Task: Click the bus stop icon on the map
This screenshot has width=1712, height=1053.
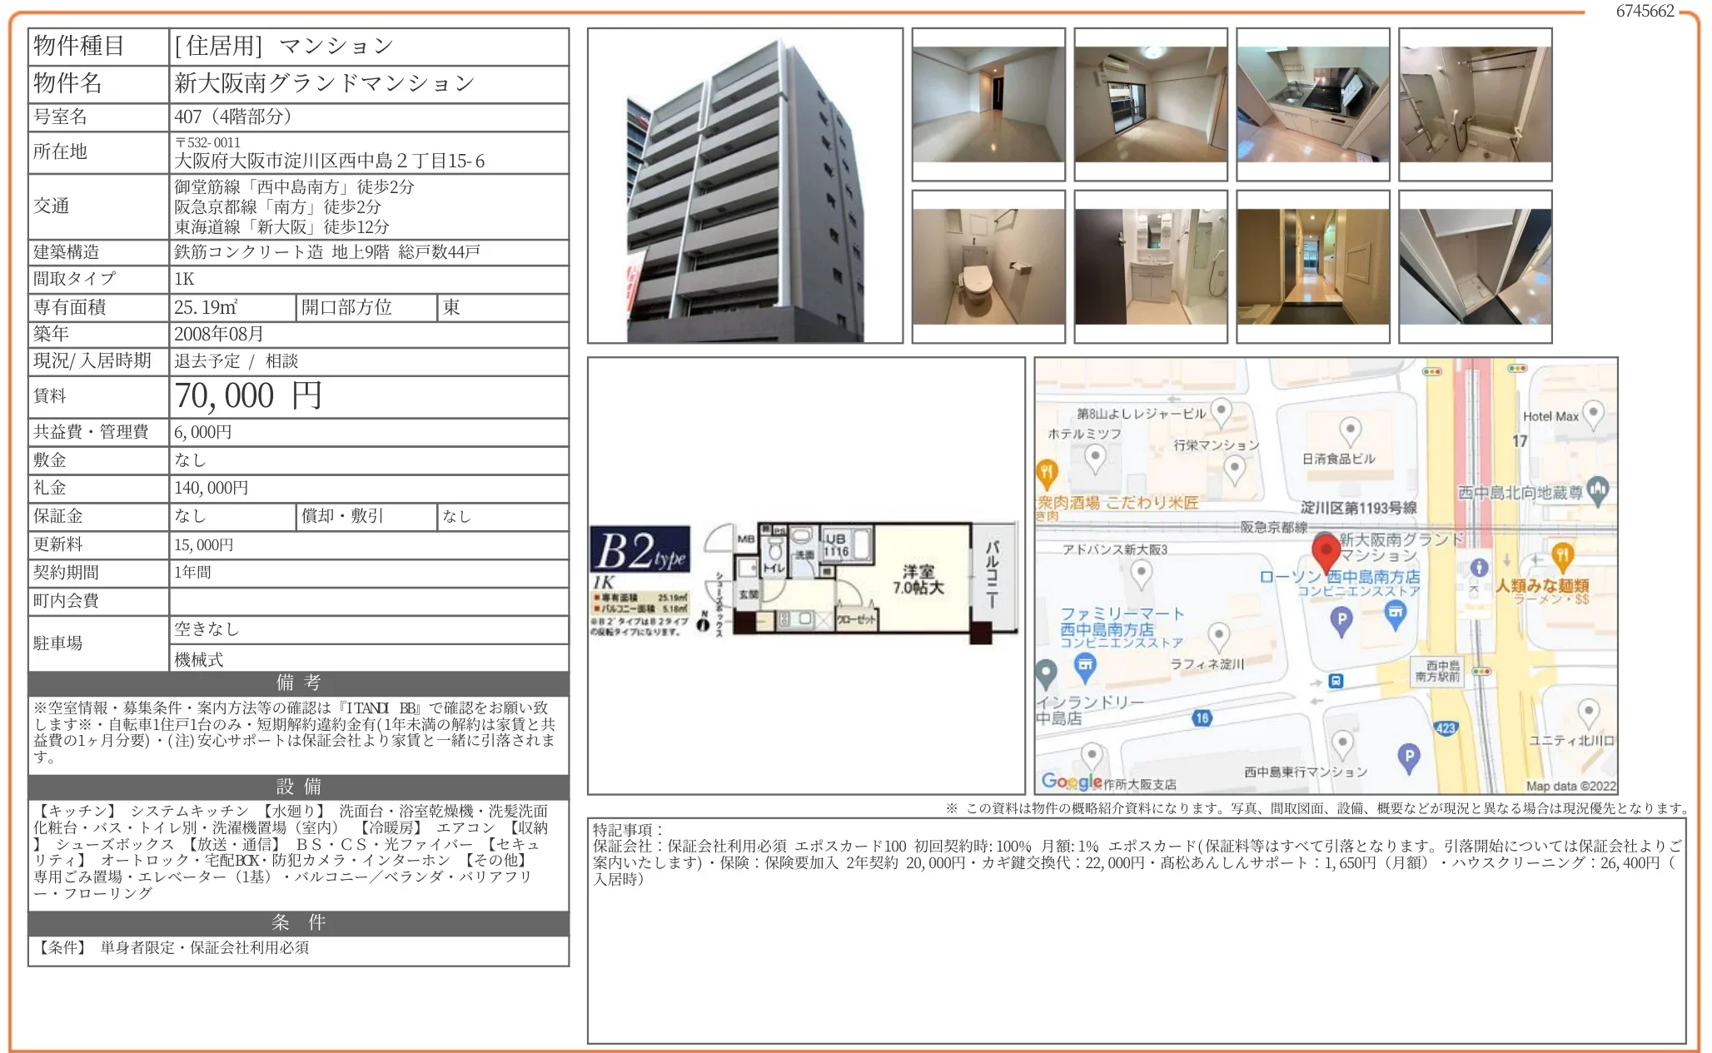Action: [x=1334, y=683]
